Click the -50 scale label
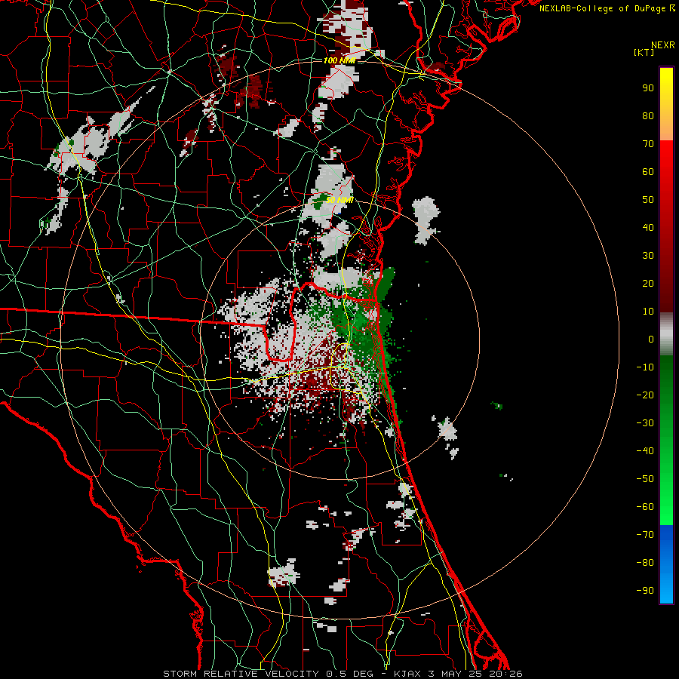 tap(645, 479)
